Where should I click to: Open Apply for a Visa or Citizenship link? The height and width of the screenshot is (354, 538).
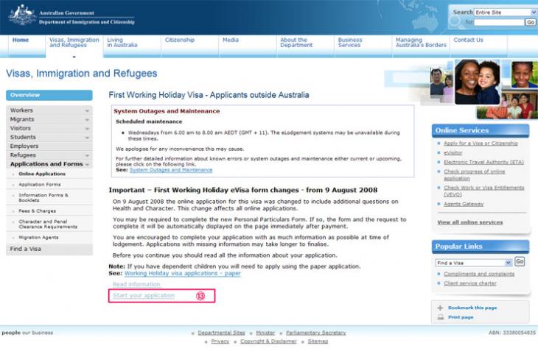click(481, 144)
